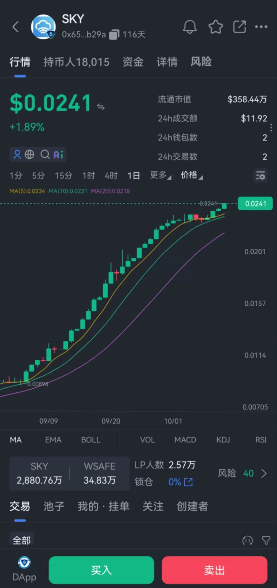This screenshot has width=277, height=588.
Task: Tap the red 卖出 button
Action: point(214,570)
